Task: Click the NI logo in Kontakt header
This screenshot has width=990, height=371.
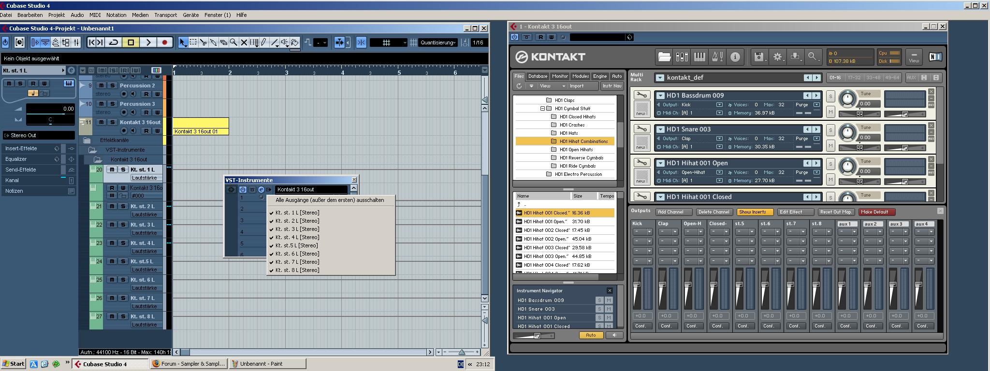Action: click(935, 57)
